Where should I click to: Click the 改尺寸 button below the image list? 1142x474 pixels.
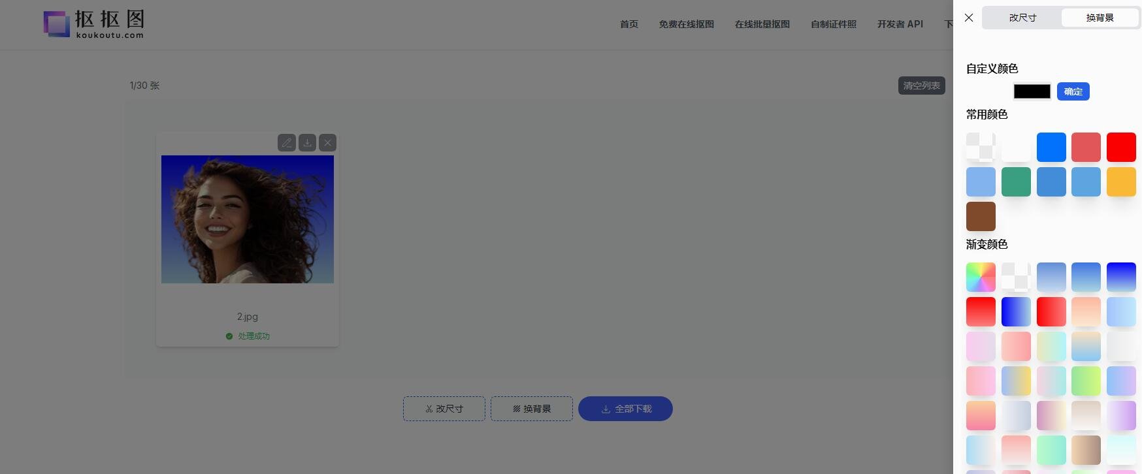444,409
